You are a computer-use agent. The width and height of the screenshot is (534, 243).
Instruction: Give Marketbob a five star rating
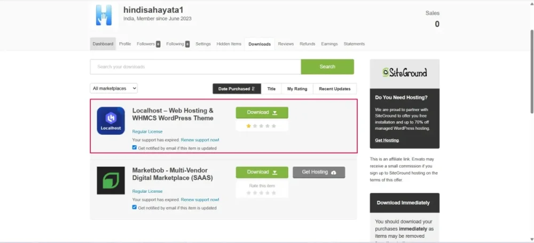point(274,193)
